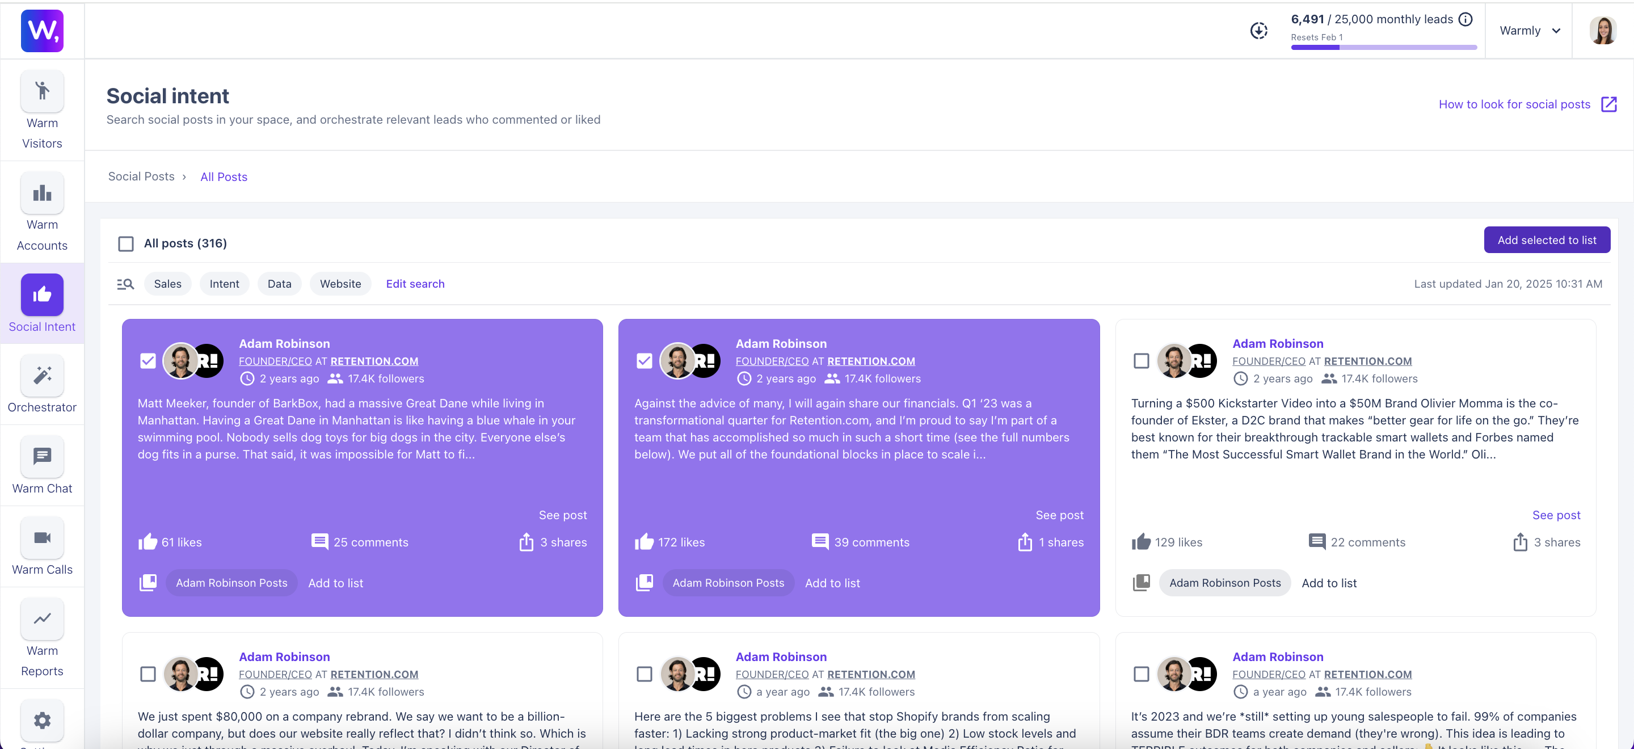This screenshot has height=749, width=1634.
Task: Open Warm Visitors from the sidebar
Action: click(x=42, y=110)
